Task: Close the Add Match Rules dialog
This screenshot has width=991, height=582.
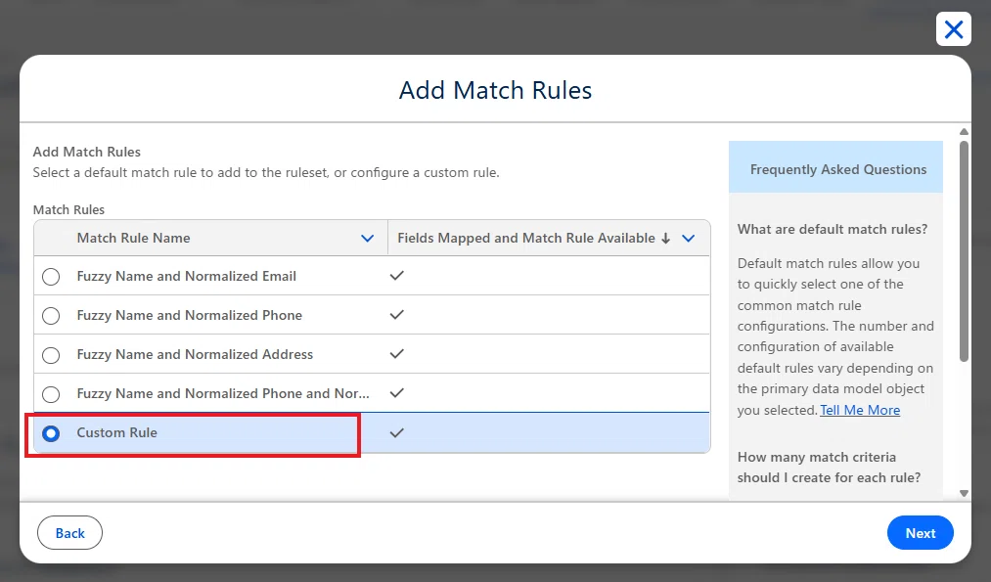Action: (x=953, y=29)
